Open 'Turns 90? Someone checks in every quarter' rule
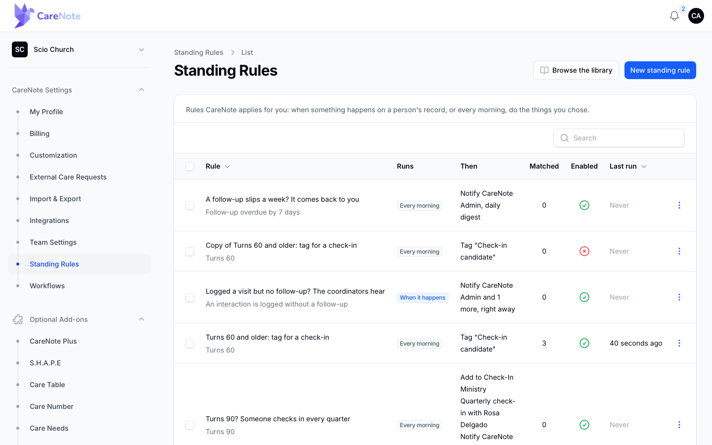 point(278,419)
